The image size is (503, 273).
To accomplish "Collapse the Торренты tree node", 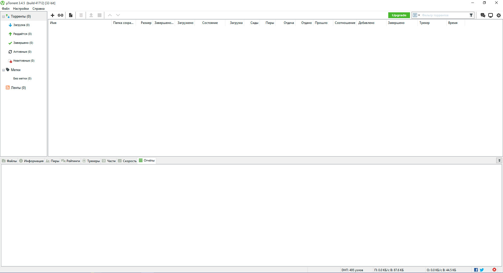I will [3, 17].
